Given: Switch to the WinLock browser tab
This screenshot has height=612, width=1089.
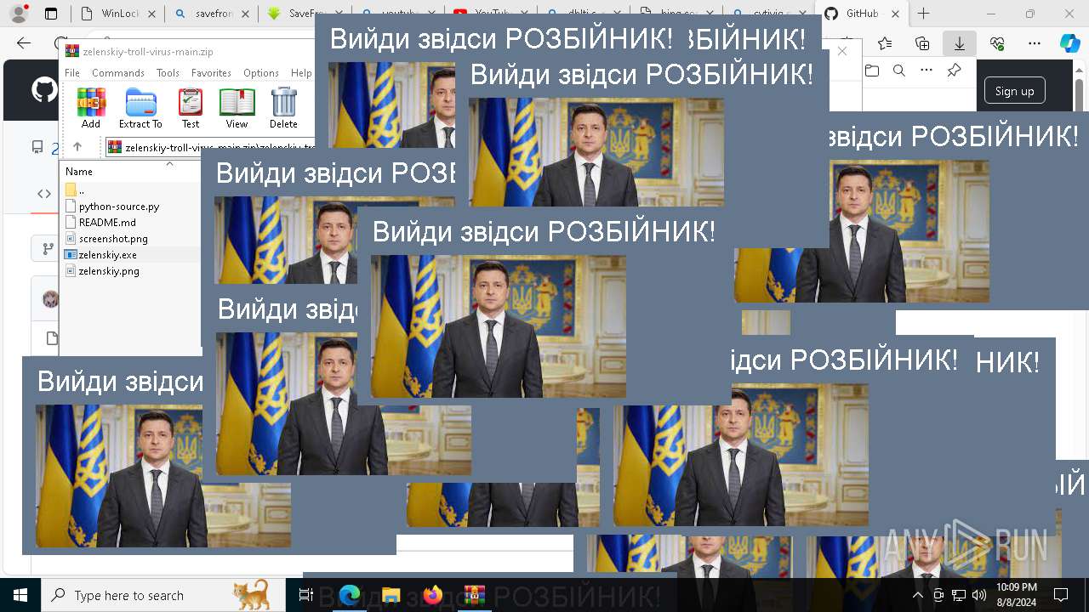Looking at the screenshot, I should click(117, 14).
